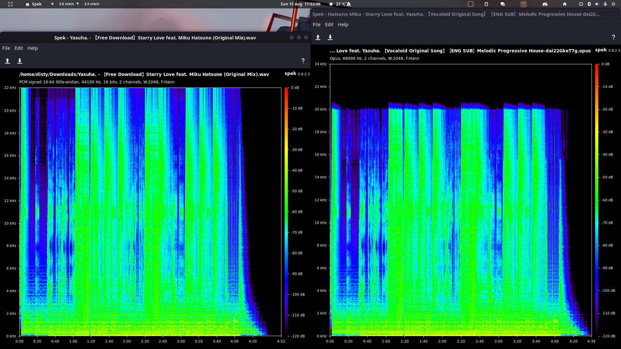Click the dB color scale bar in wav window

click(x=286, y=212)
